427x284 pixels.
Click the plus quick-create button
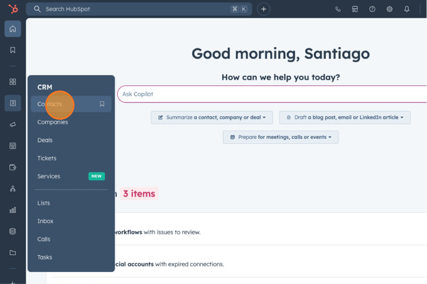pos(263,9)
